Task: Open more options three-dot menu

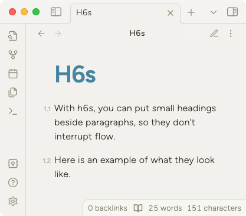Action: click(x=231, y=34)
